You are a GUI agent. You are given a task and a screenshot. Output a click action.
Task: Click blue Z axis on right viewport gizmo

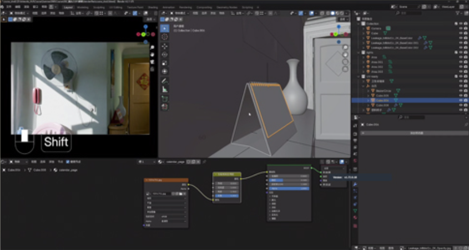click(339, 27)
